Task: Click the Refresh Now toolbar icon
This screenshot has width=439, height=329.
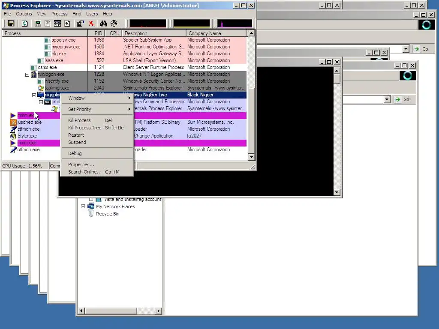Action: click(24, 24)
